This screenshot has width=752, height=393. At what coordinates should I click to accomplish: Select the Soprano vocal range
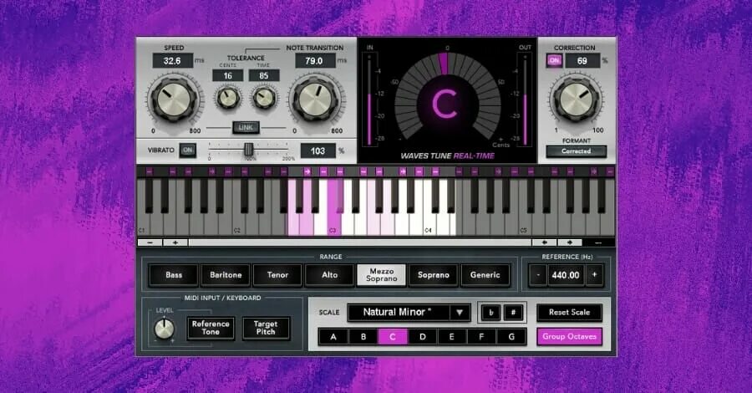point(433,275)
